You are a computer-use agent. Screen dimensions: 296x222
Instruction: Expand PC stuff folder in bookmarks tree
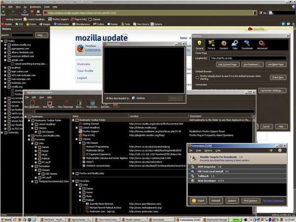36,162
